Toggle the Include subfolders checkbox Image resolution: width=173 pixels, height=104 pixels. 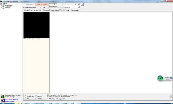click(24, 7)
